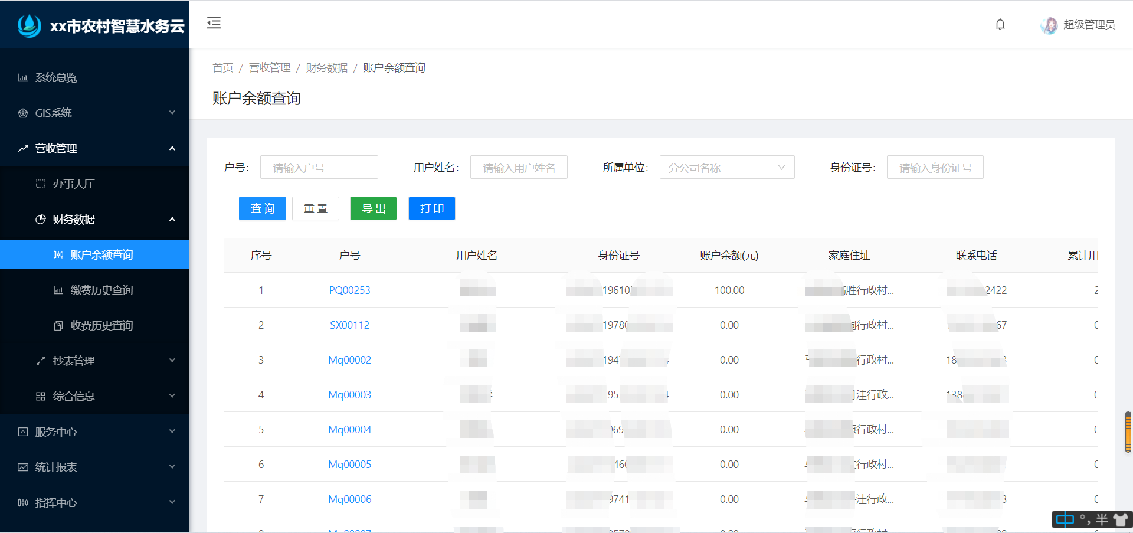Collapse the 营收管理 menu chevron
Screen dimensions: 1133x533
[x=172, y=148]
